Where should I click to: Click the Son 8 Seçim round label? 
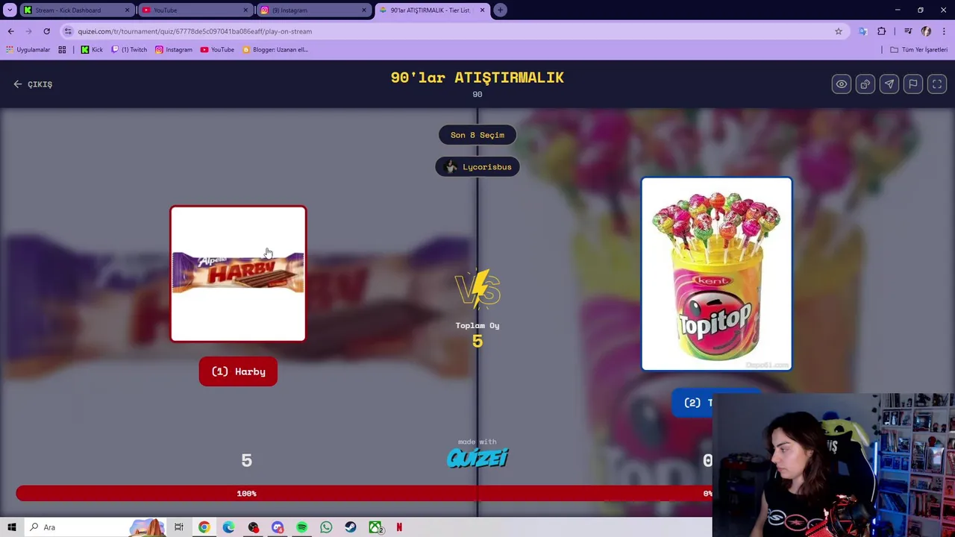pyautogui.click(x=477, y=135)
